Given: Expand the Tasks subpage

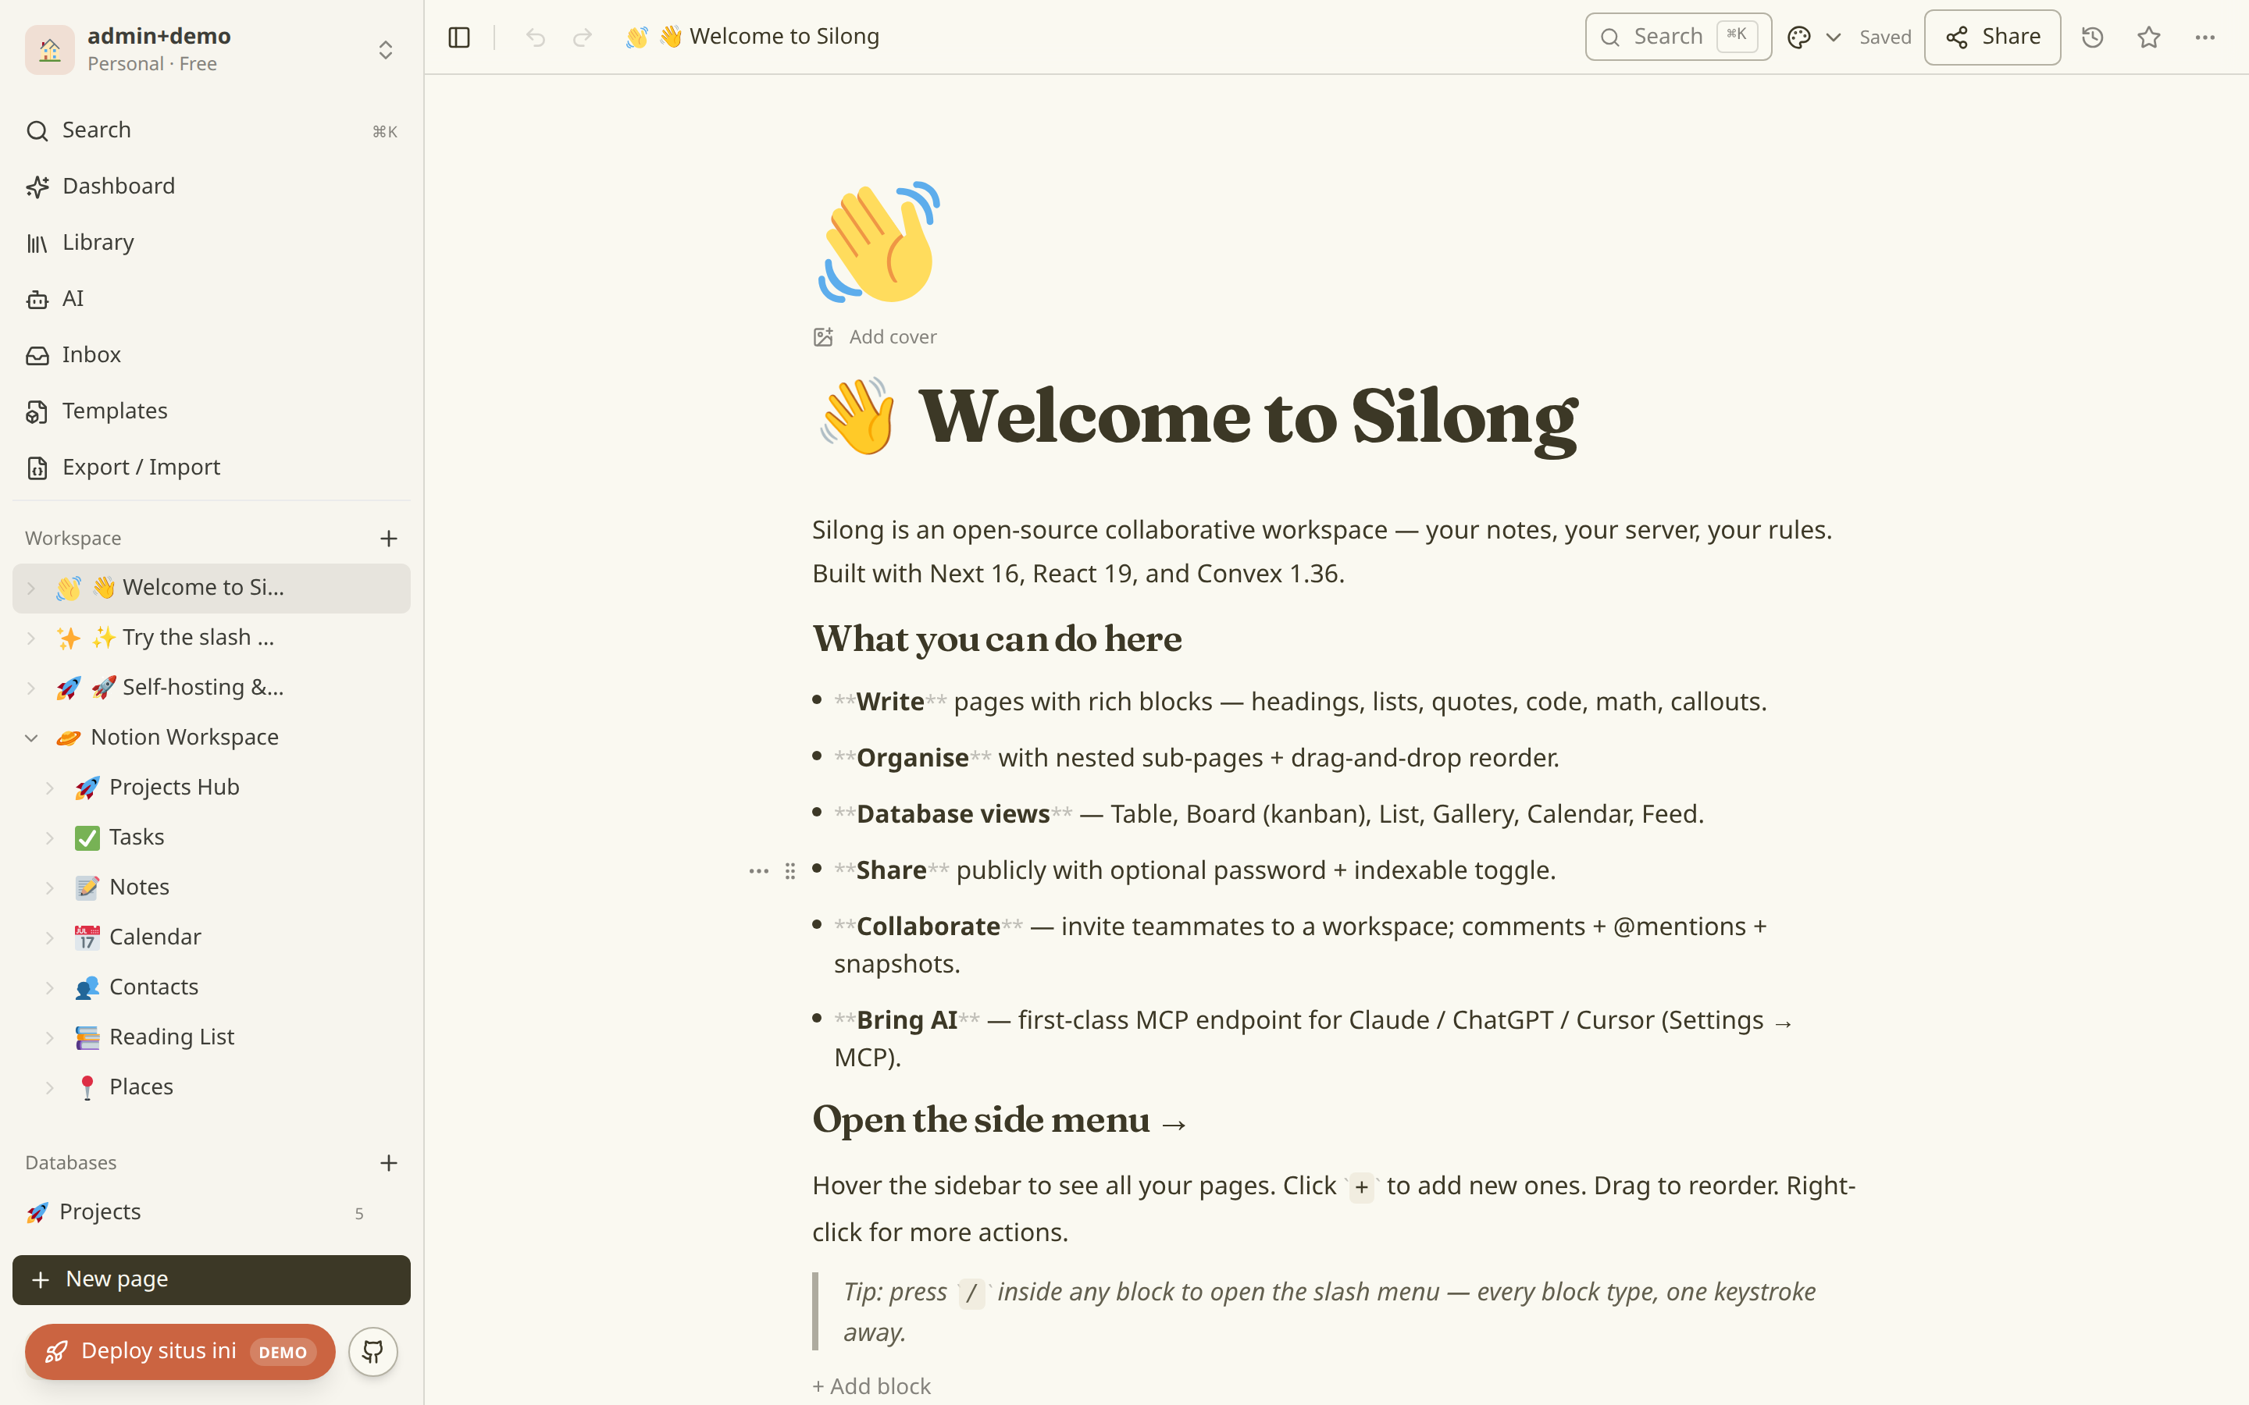Looking at the screenshot, I should click(50, 838).
